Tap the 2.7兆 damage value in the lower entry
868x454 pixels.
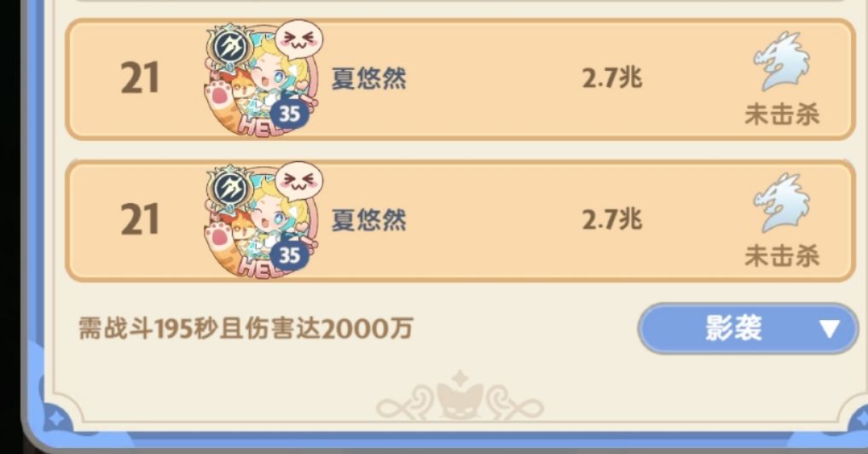pyautogui.click(x=611, y=219)
